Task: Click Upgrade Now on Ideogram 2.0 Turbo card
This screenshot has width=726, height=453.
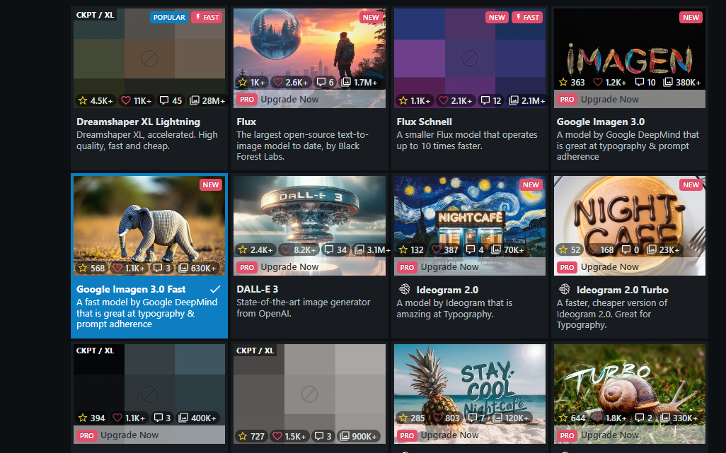Action: click(610, 266)
